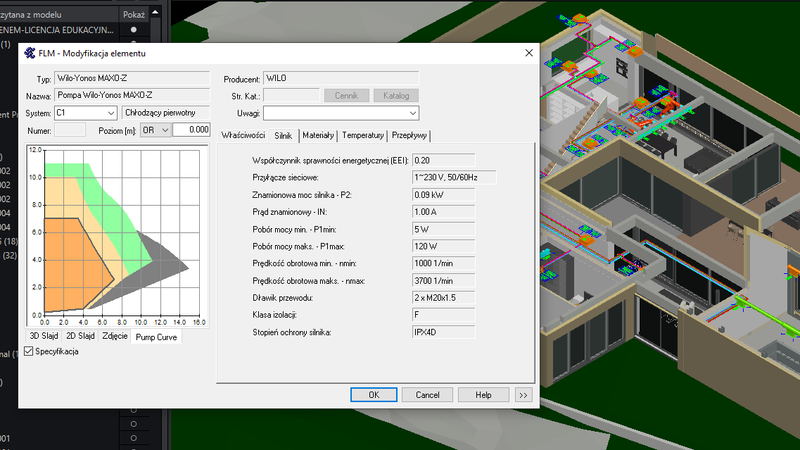Viewport: 800px width, 450px height.
Task: Switch to the Właściwości tab
Action: [243, 135]
